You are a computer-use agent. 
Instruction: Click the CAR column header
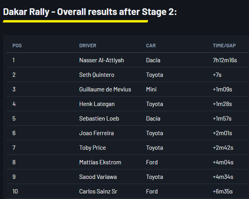151,46
